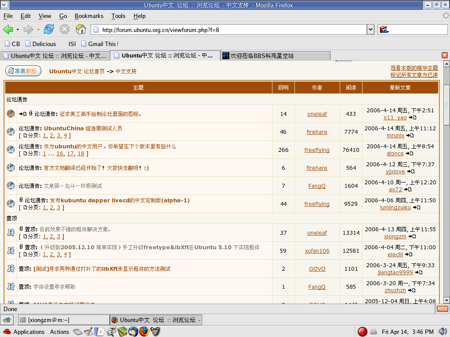Switch to the 欢迎莅临BBS科苑星空站 tab
450x337 pixels.
(x=276, y=56)
